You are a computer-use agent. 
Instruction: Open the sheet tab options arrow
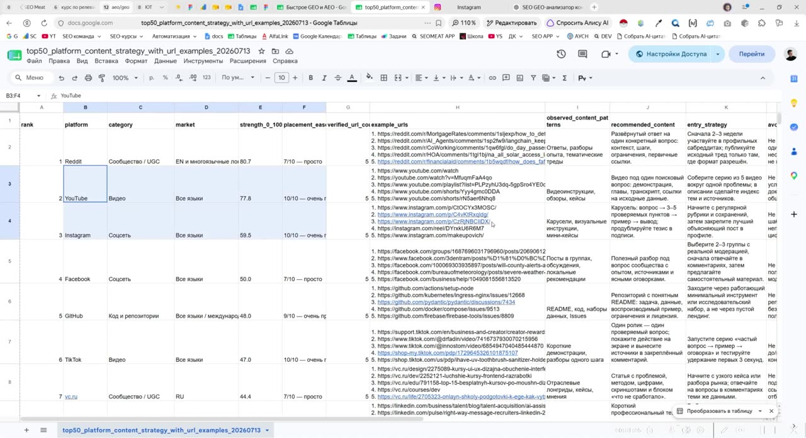267,430
